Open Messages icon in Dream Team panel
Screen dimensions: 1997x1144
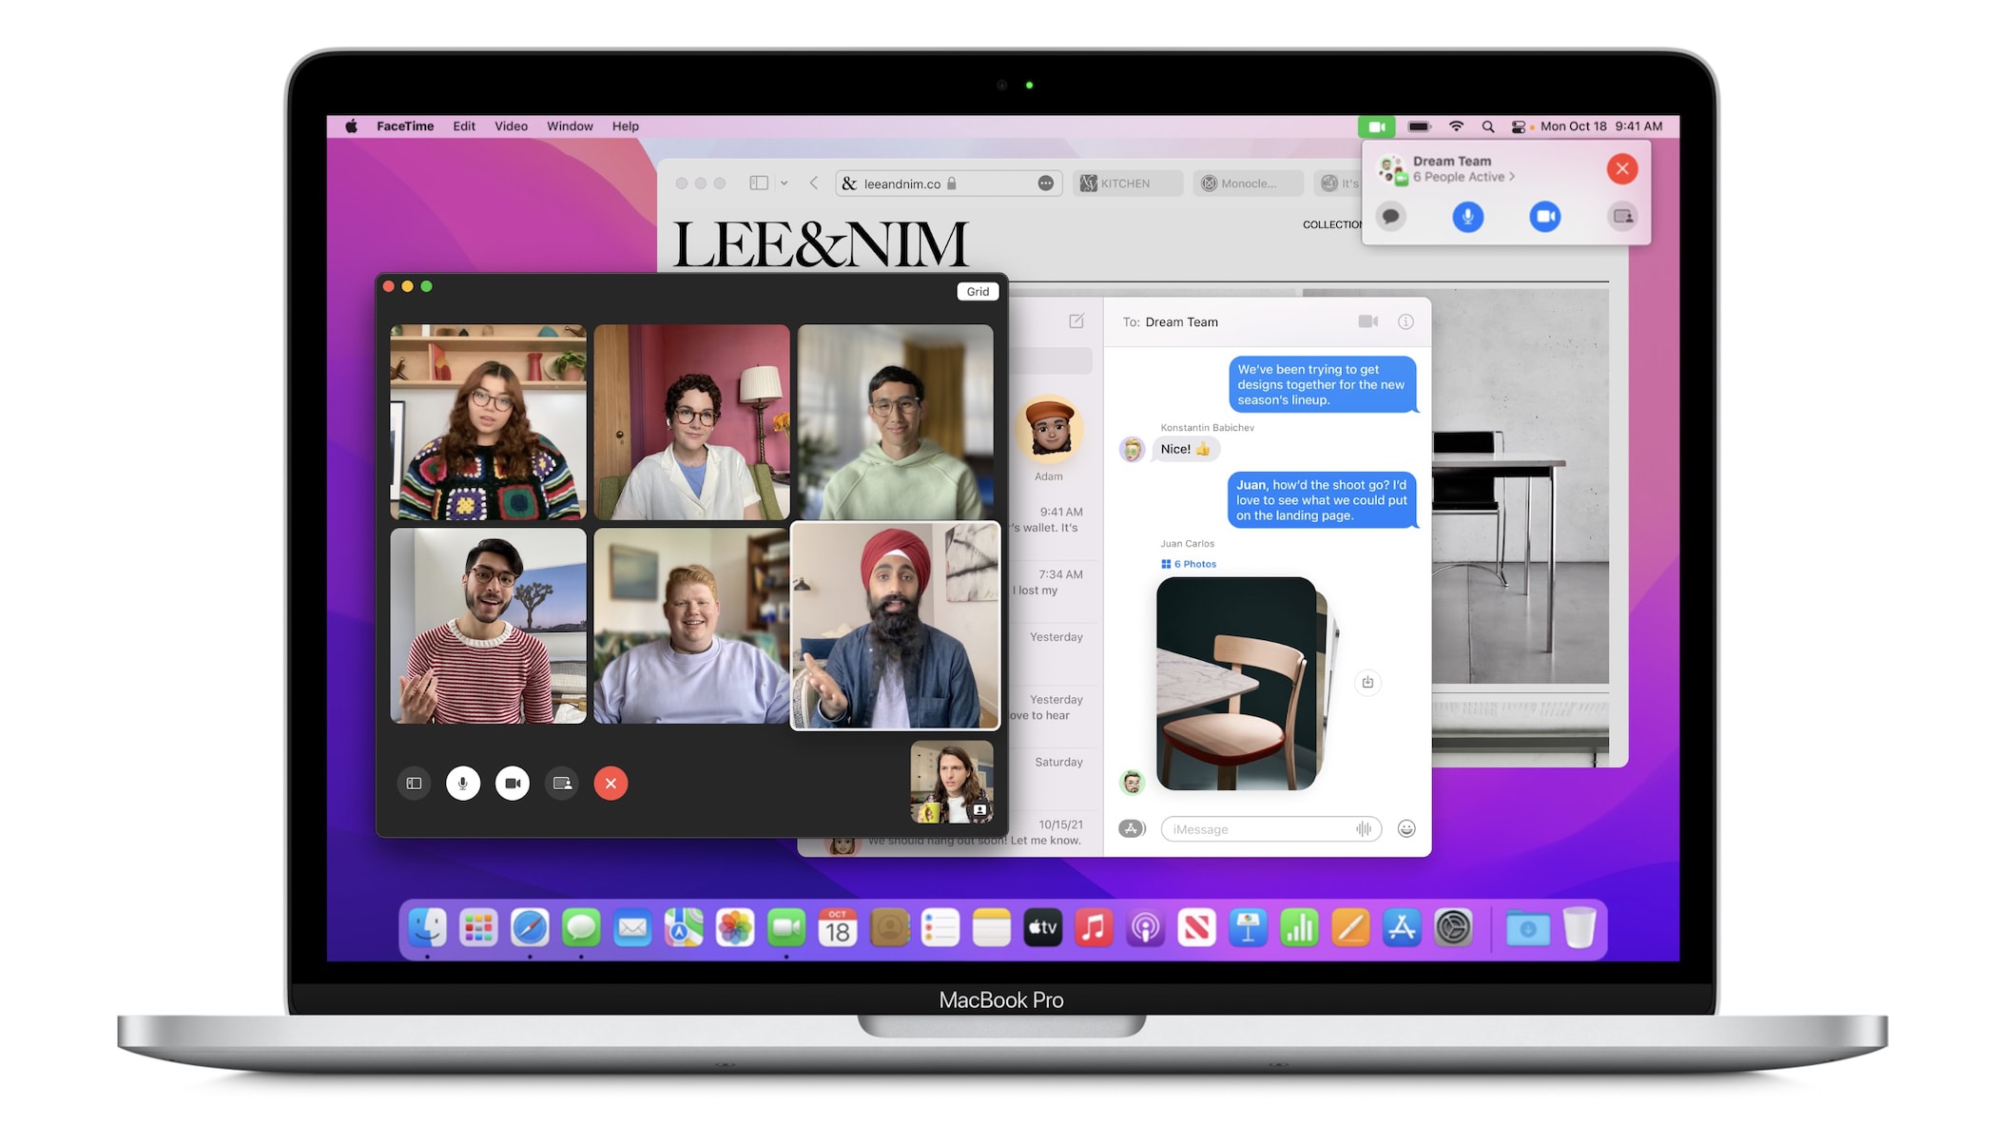(x=1390, y=217)
